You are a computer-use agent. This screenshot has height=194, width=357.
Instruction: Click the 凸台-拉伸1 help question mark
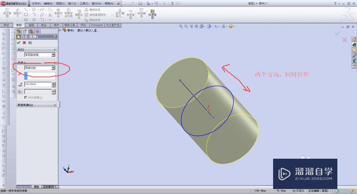point(55,36)
